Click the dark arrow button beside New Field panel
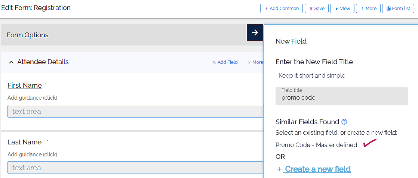 [x=255, y=32]
